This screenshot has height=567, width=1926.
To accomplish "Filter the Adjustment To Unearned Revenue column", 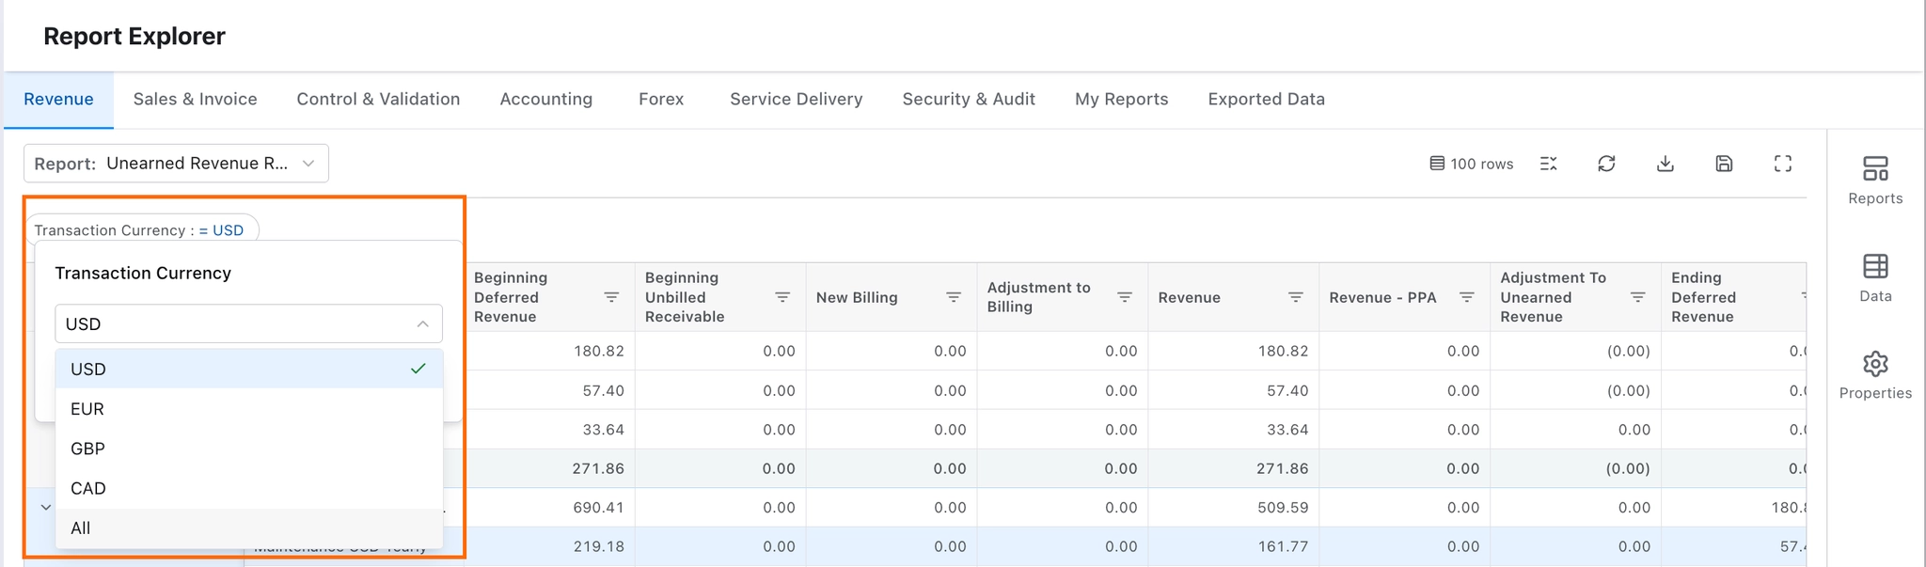I will (1638, 297).
